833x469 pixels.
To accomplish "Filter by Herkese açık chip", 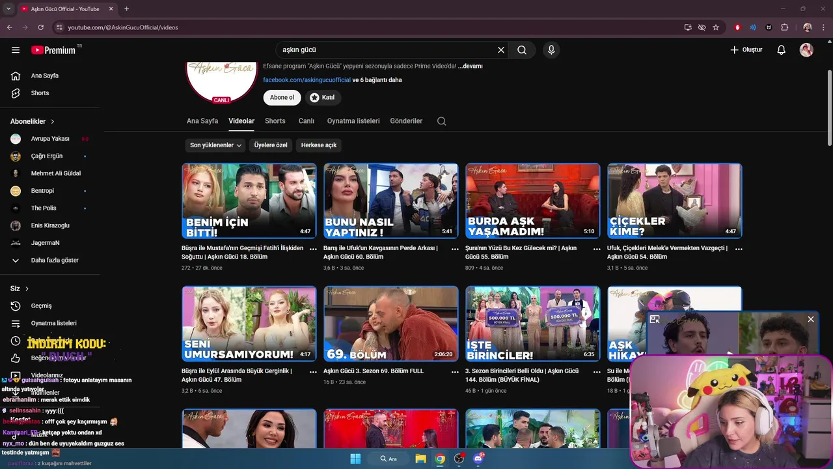I will [319, 145].
